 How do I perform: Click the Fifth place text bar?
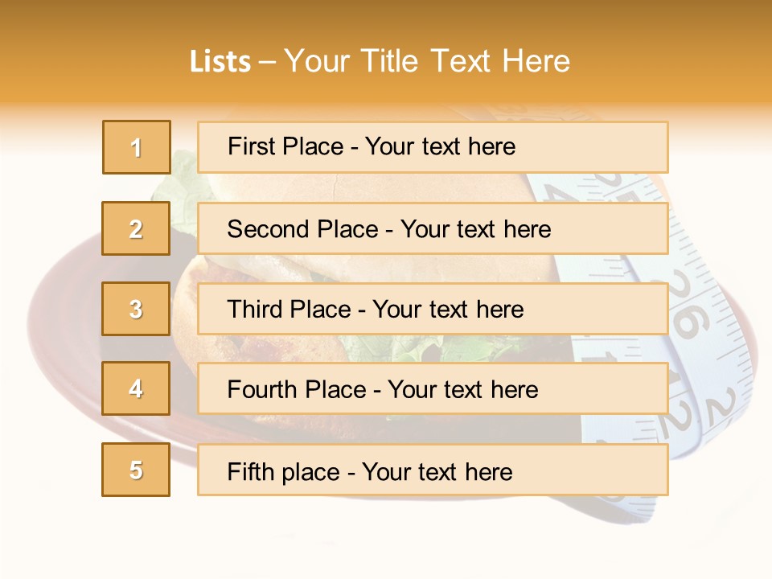click(x=433, y=470)
